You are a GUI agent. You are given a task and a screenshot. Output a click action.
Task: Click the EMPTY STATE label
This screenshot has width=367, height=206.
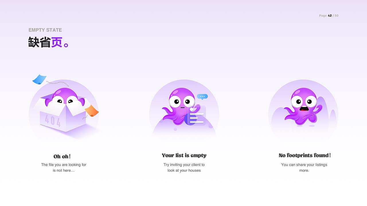45,30
